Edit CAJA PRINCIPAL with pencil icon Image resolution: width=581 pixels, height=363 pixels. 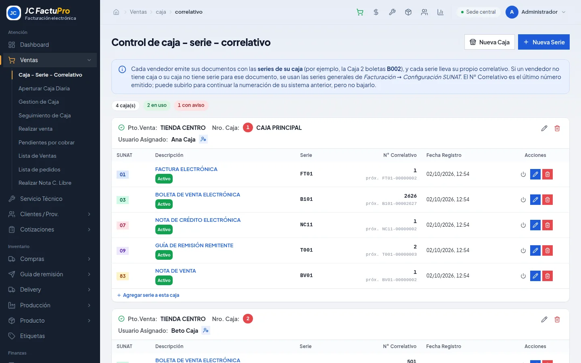544,128
